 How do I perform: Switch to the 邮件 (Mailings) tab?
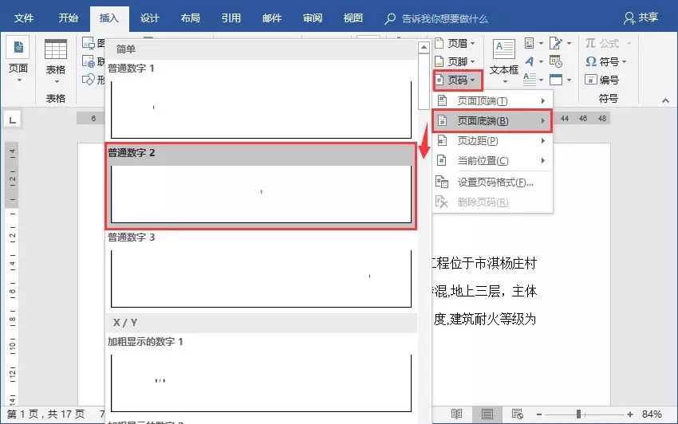pos(272,18)
